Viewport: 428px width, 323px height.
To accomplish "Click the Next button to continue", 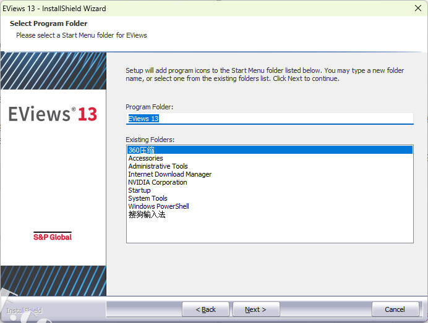I will 255,309.
